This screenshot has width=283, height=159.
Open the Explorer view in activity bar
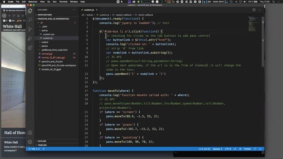[30, 11]
